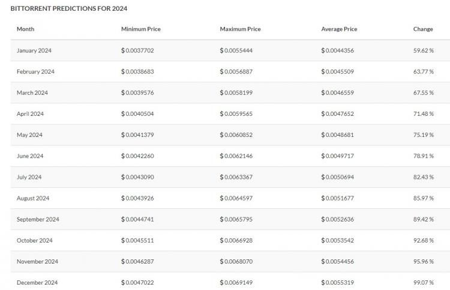The width and height of the screenshot is (450, 290).
Task: Select the February 2024 row label
Action: pyautogui.click(x=35, y=71)
